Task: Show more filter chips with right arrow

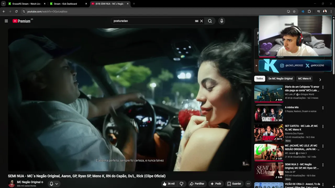Action: 320,80
